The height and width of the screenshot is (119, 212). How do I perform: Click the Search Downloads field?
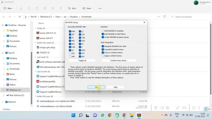[x=189, y=17]
